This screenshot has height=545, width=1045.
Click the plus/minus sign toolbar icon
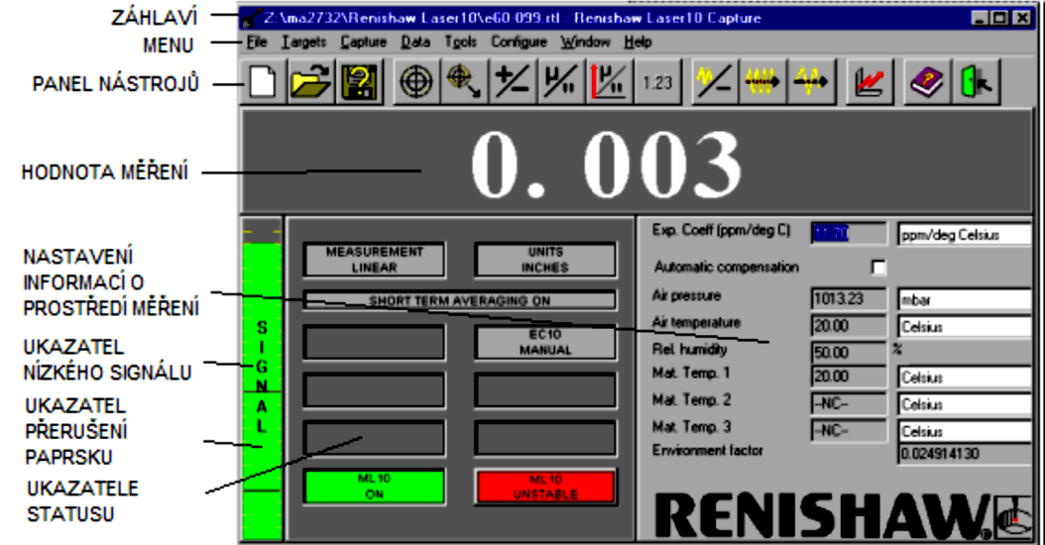click(513, 82)
